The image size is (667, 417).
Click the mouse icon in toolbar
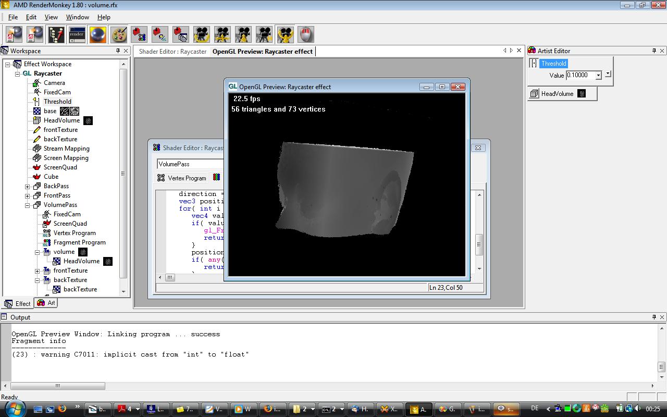(x=306, y=34)
